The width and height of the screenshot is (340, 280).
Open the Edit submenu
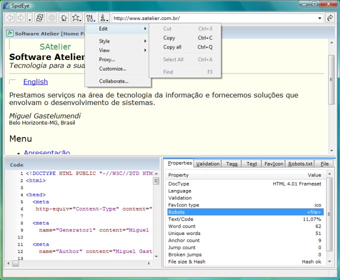[x=117, y=28]
